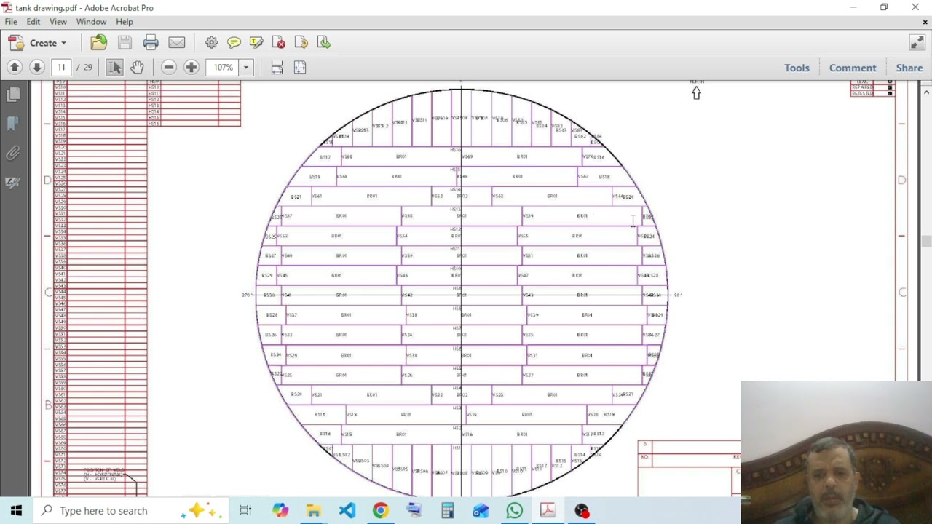Open the gear customize toolbar icon
Screen dimensions: 932x524
pyautogui.click(x=211, y=43)
